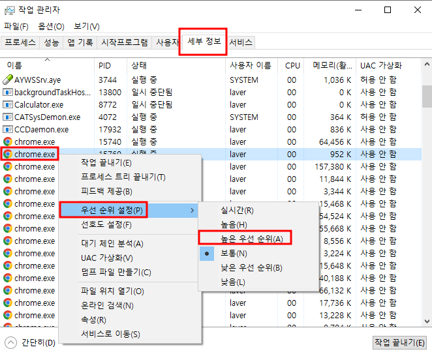The height and width of the screenshot is (358, 432).
Task: Click the 간단히(D) fewer details link
Action: click(39, 343)
